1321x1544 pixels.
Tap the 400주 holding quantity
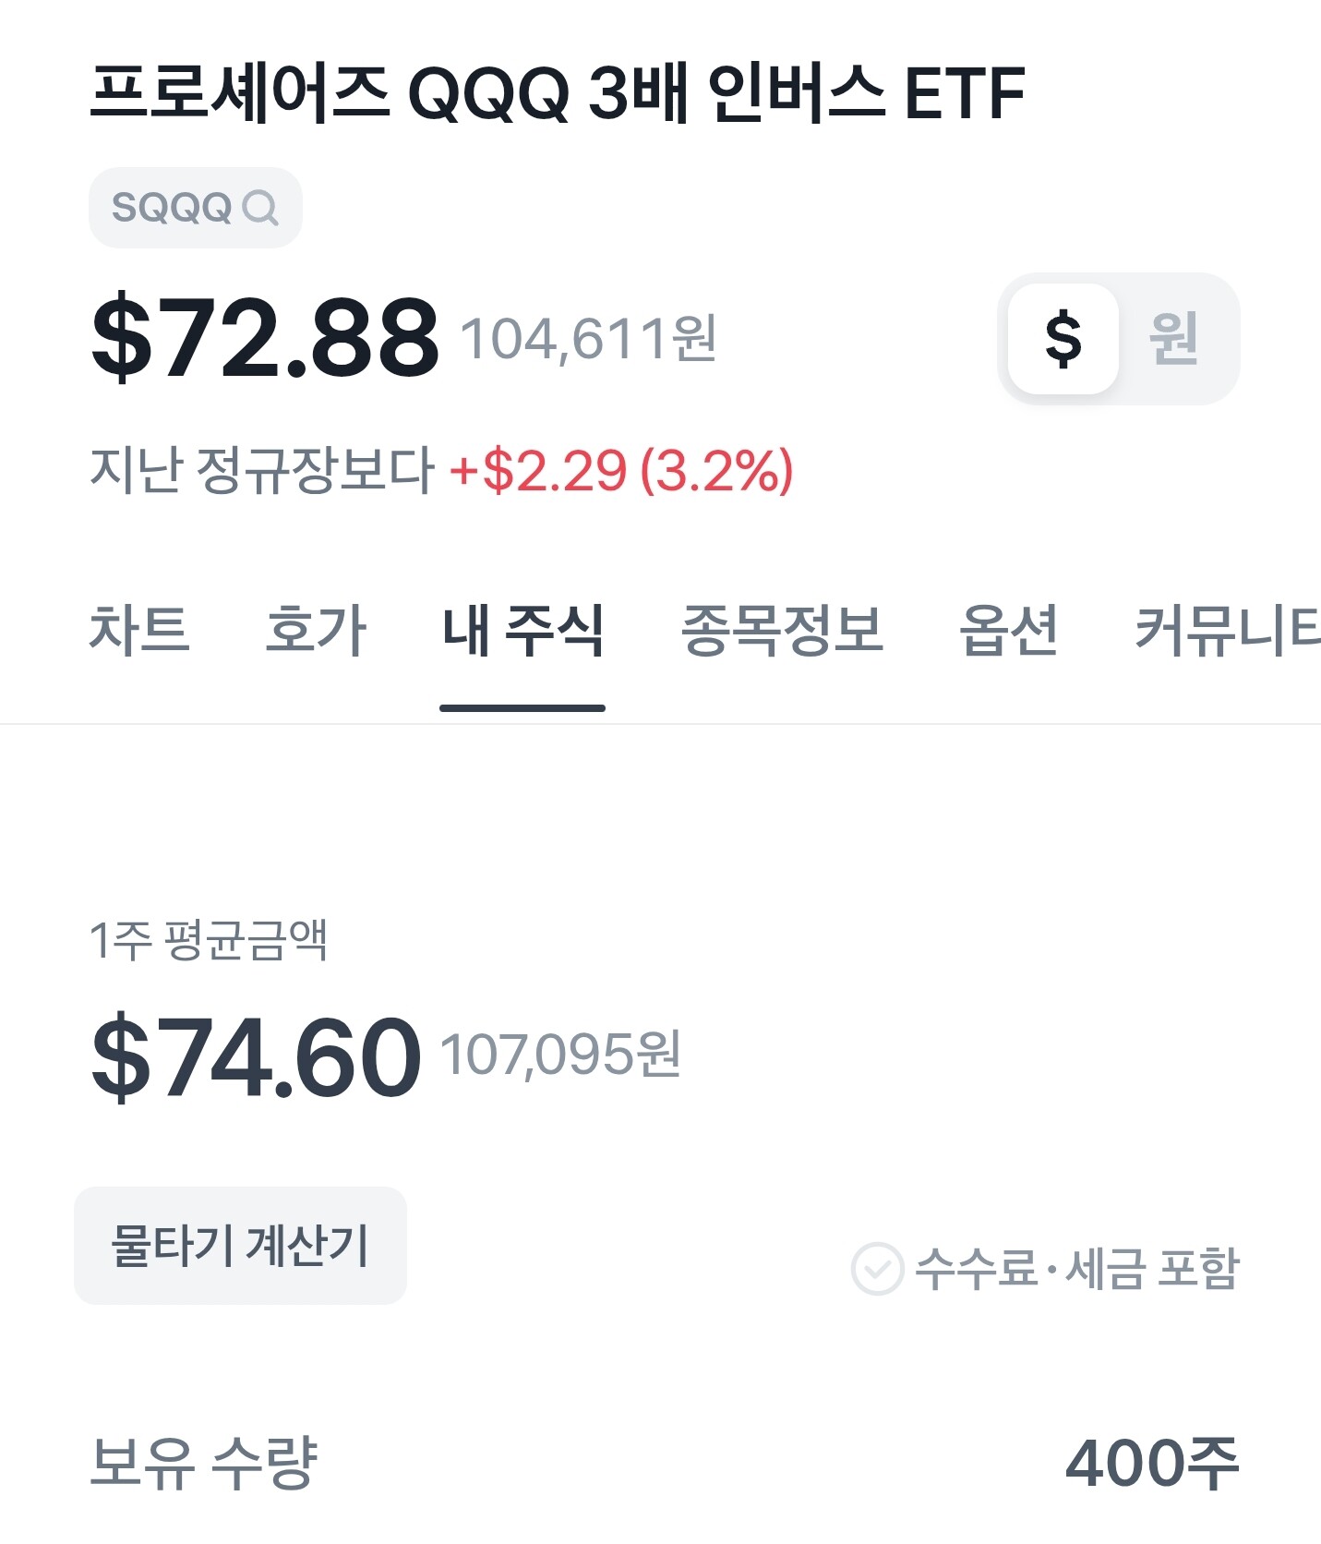coord(1151,1463)
